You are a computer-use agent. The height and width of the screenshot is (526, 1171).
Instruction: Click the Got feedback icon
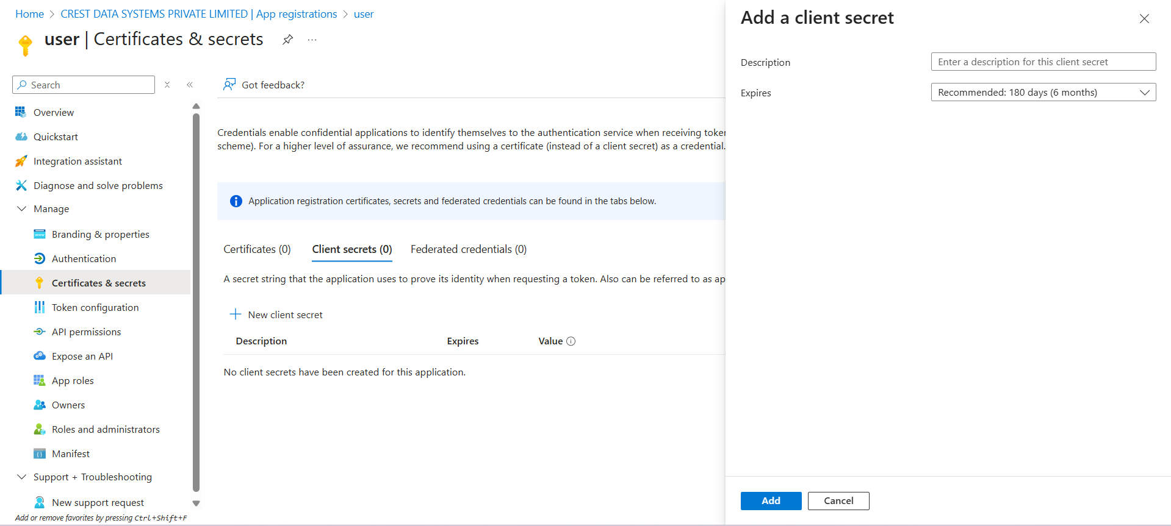click(229, 85)
